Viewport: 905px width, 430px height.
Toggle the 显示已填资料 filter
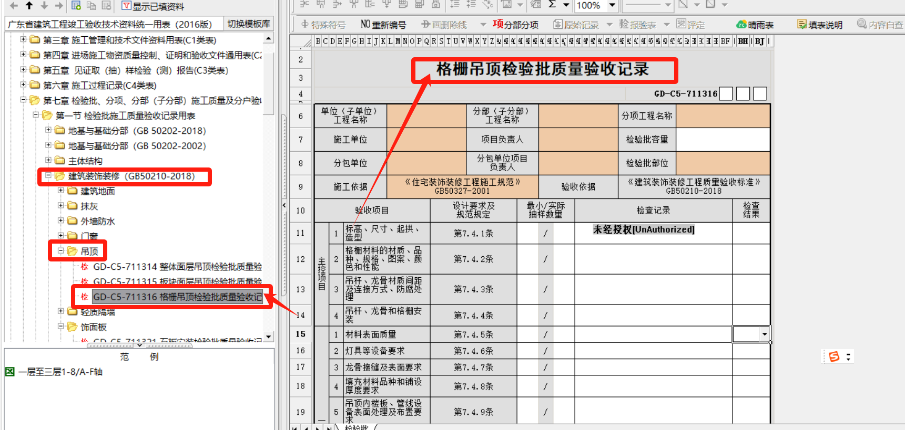tap(152, 6)
